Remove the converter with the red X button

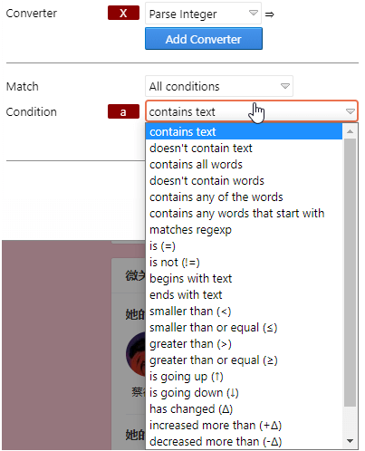123,13
